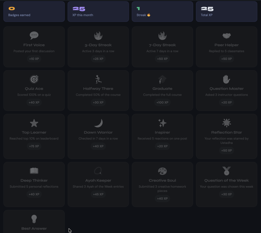Select the 'Best Answer' badge title

pos(34,228)
